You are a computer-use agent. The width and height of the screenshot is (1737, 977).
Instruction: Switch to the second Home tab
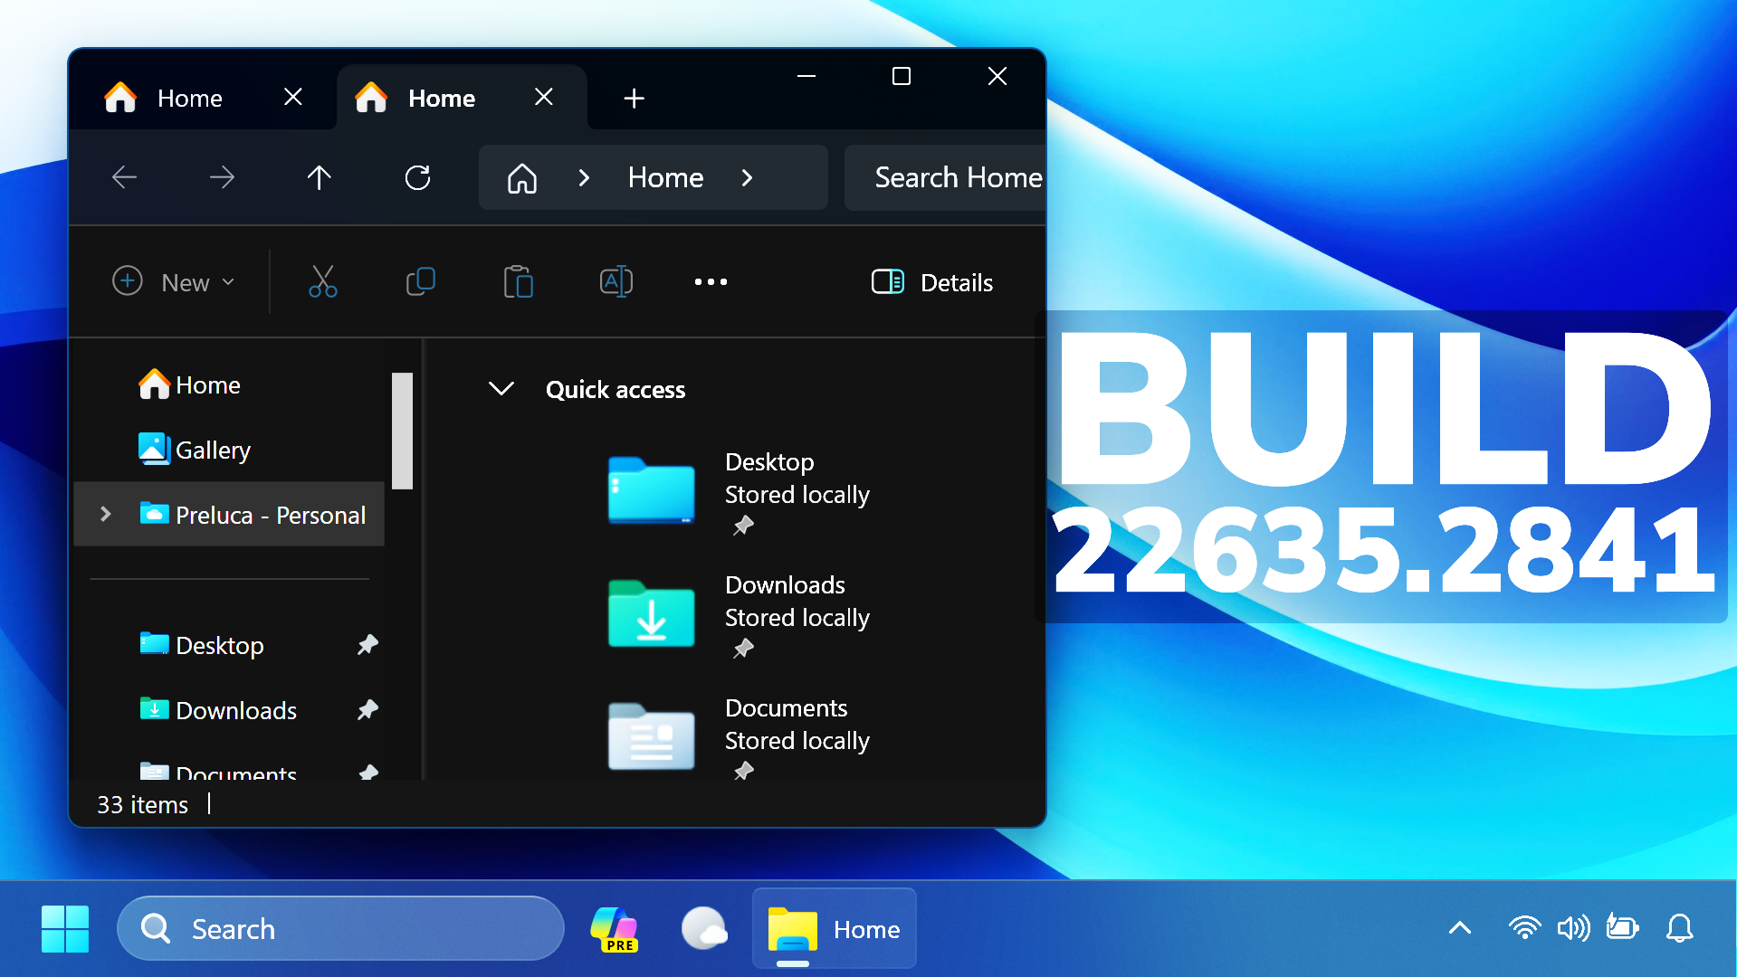(441, 97)
